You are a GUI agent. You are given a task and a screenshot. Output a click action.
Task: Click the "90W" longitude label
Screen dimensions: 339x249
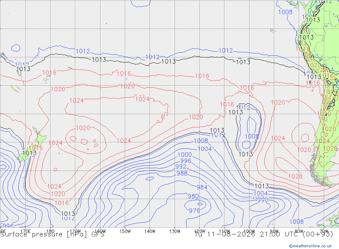[x=274, y=231]
